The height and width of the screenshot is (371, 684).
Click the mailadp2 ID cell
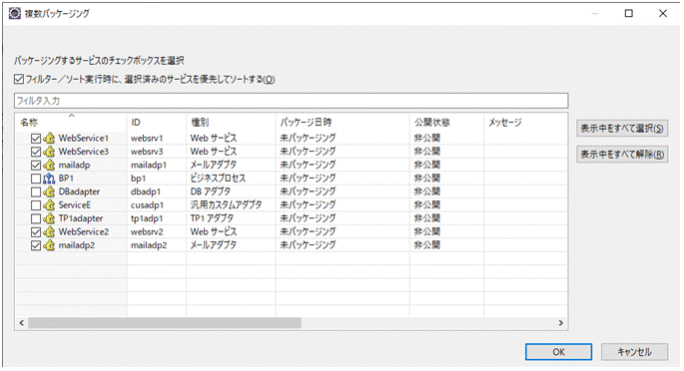pyautogui.click(x=149, y=245)
